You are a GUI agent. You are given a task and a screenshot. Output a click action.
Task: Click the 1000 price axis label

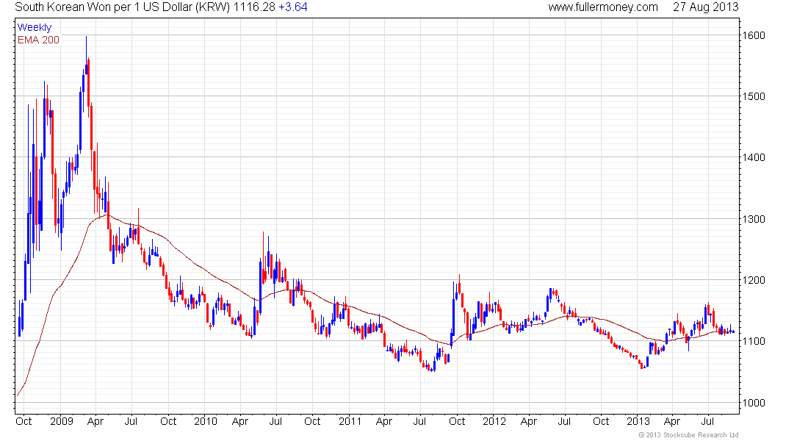click(x=754, y=403)
